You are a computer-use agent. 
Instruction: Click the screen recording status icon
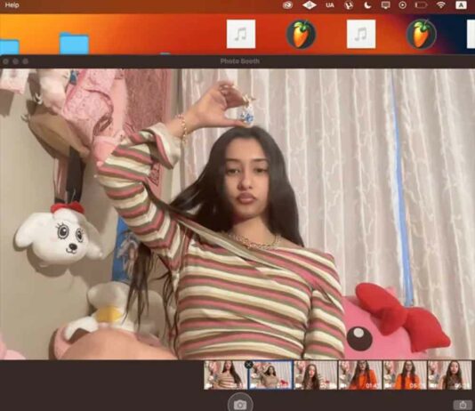pos(402,5)
